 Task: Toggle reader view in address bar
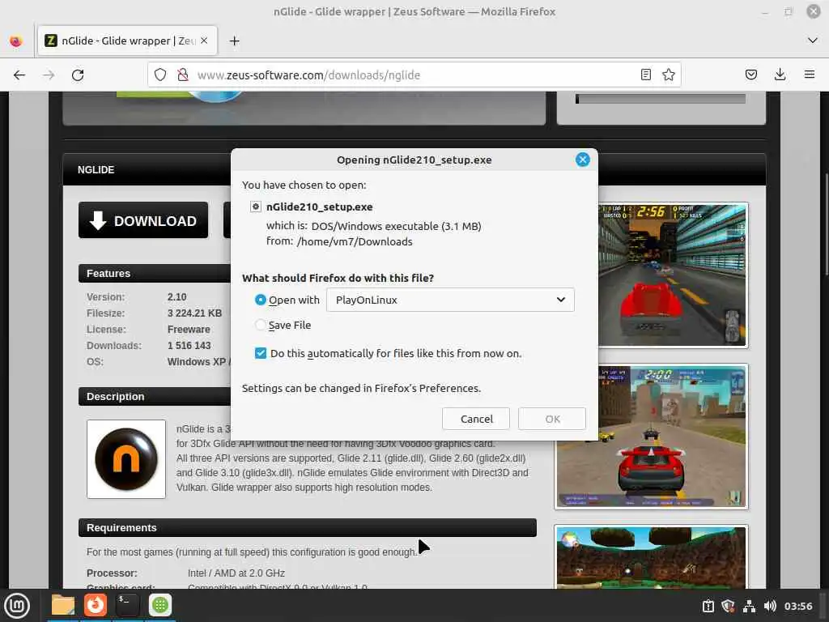point(645,75)
